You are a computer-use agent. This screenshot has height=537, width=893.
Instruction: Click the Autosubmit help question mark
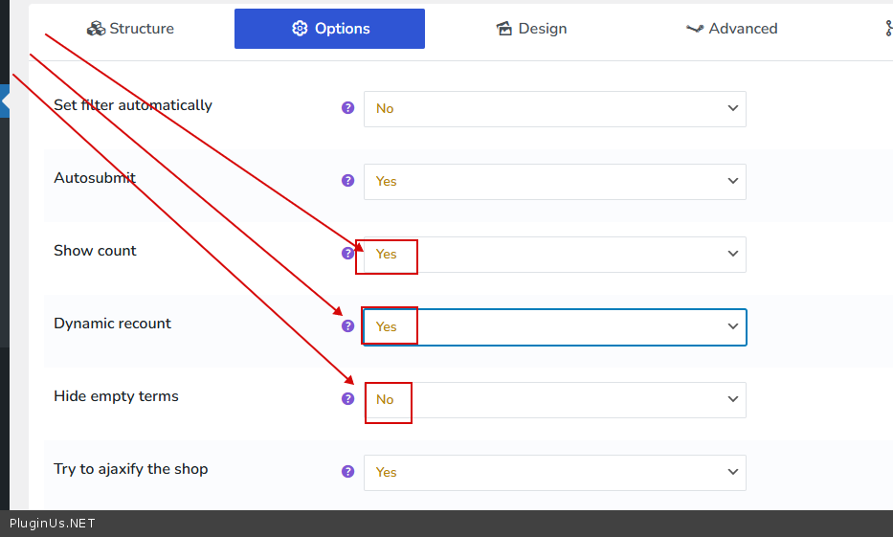[x=348, y=181]
